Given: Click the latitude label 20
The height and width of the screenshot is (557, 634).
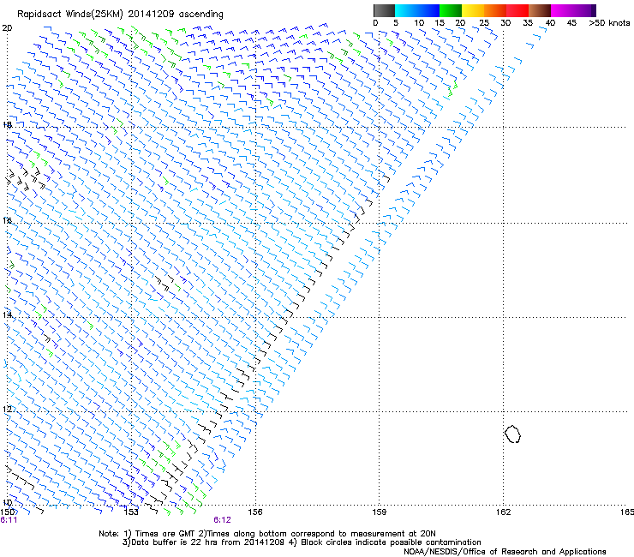Looking at the screenshot, I should [7, 28].
